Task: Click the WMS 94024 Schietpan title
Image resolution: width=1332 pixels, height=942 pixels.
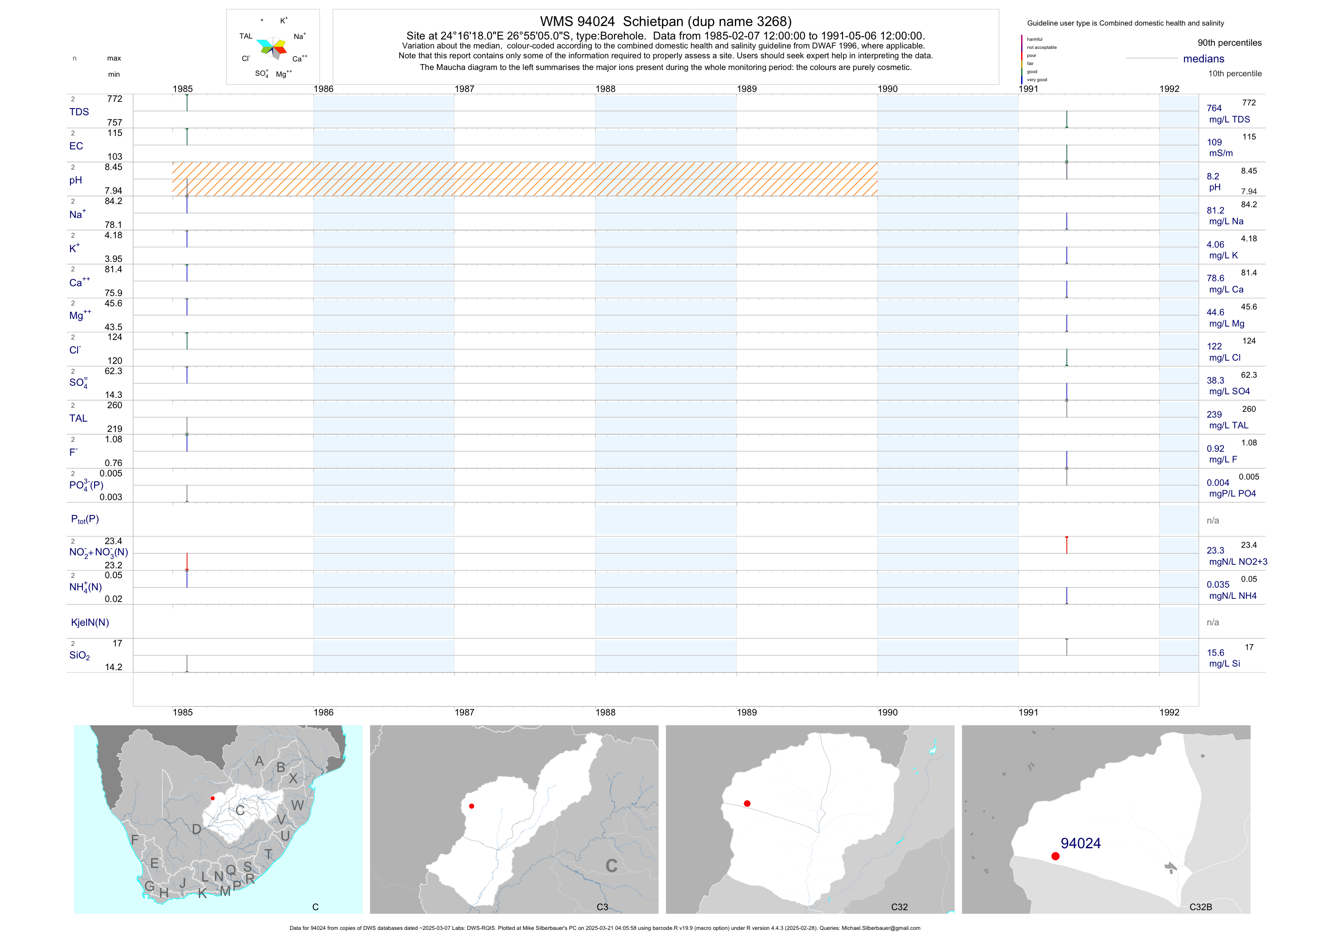Action: (665, 22)
